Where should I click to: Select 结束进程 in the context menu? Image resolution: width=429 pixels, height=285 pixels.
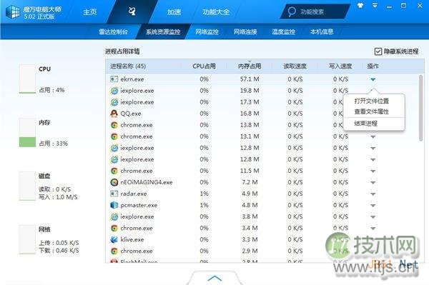366,124
